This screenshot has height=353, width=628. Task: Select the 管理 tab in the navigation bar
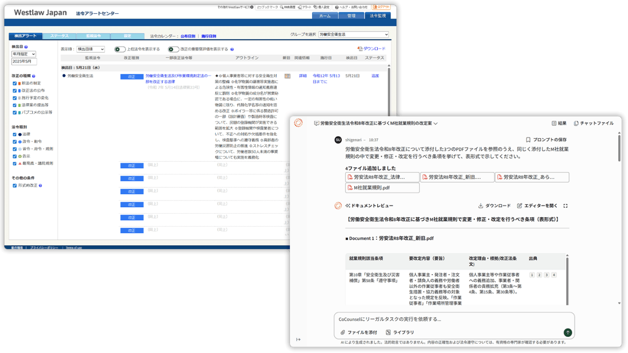pyautogui.click(x=352, y=15)
